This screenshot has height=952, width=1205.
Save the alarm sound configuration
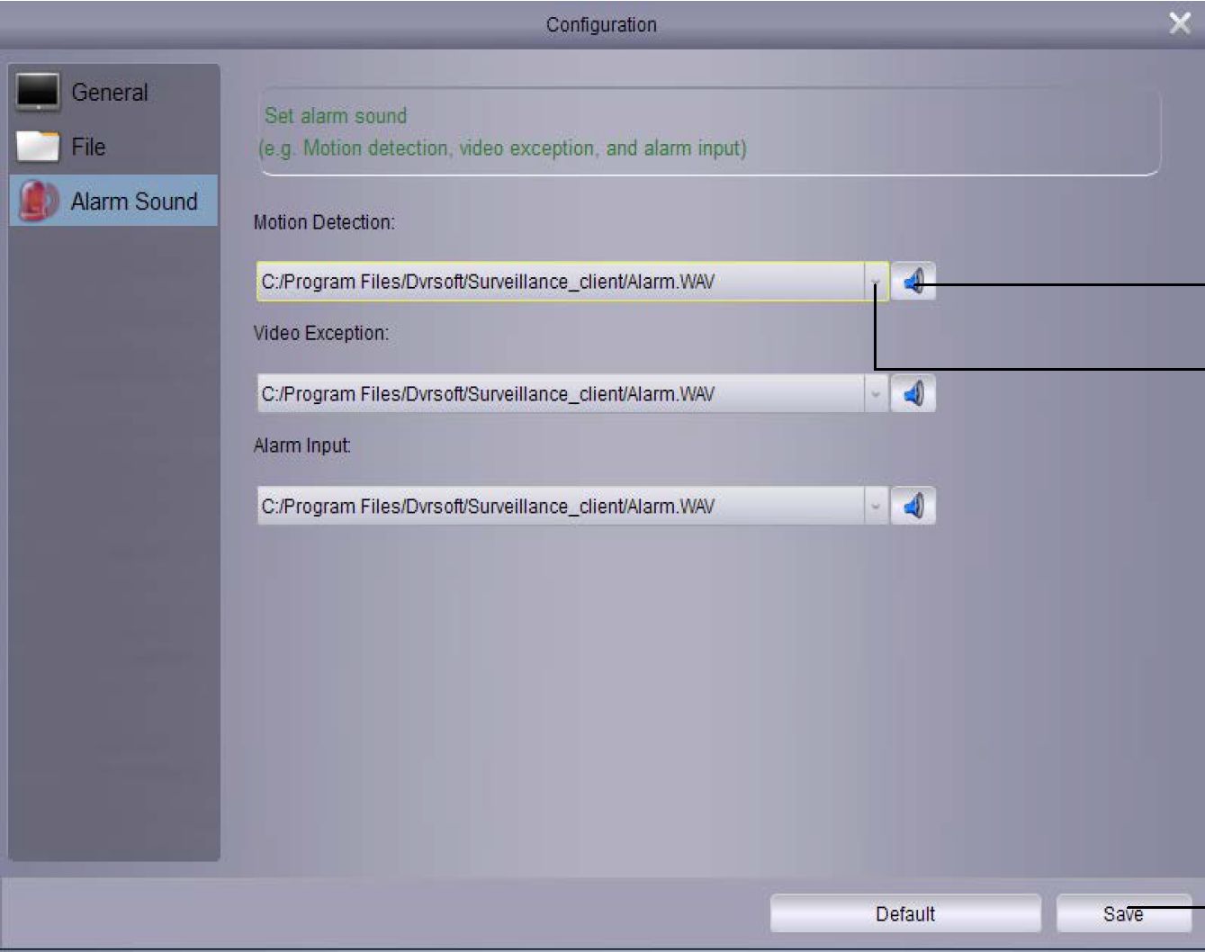pyautogui.click(x=1122, y=914)
